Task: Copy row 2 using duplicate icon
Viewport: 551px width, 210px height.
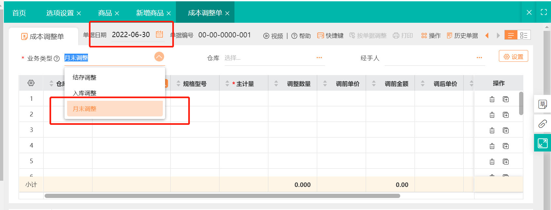Action: click(505, 115)
